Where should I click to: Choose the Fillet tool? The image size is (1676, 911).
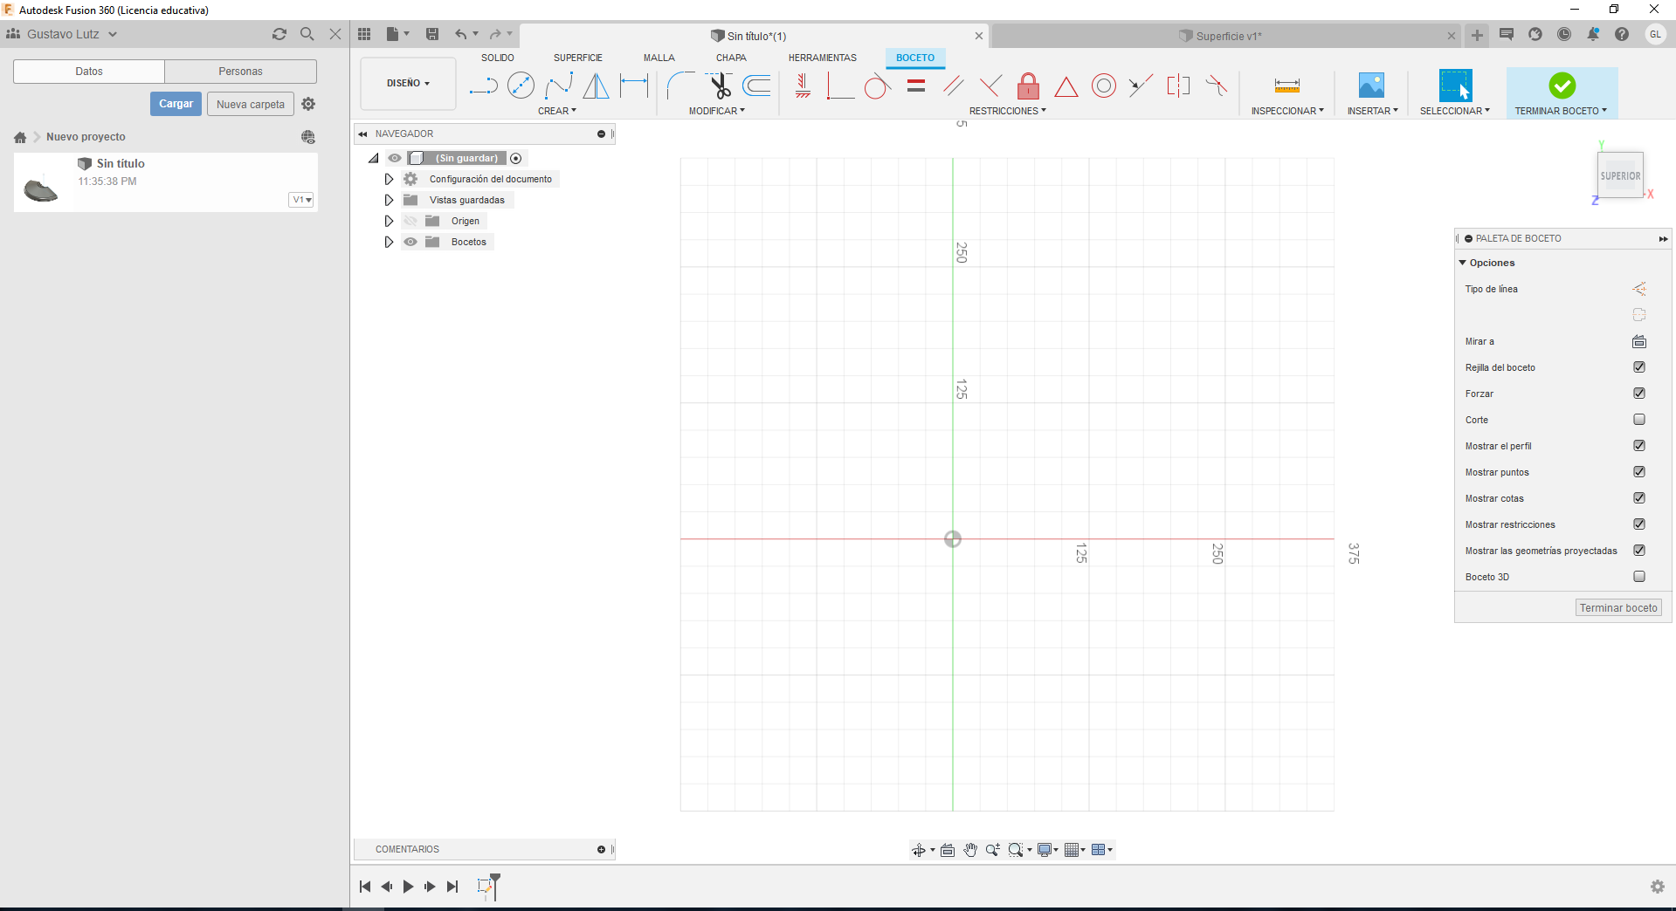coord(681,86)
